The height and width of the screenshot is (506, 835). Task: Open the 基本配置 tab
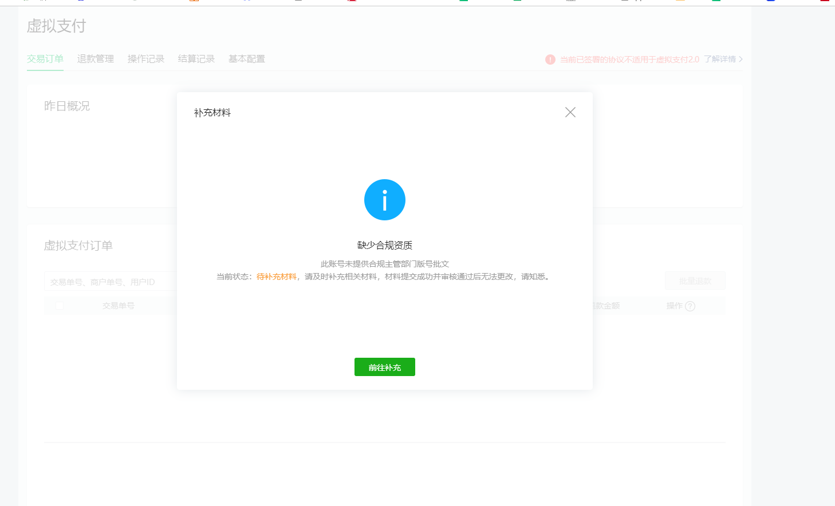(247, 59)
